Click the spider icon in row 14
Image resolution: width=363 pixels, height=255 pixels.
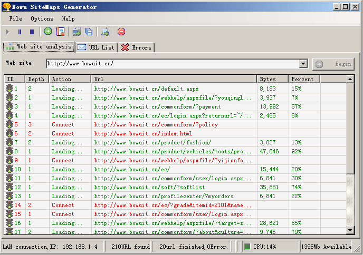click(9, 205)
